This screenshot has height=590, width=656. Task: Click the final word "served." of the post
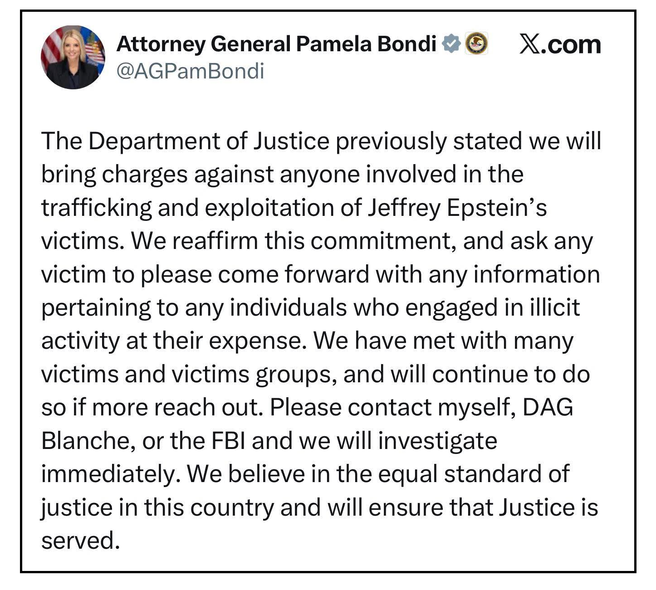(x=80, y=541)
